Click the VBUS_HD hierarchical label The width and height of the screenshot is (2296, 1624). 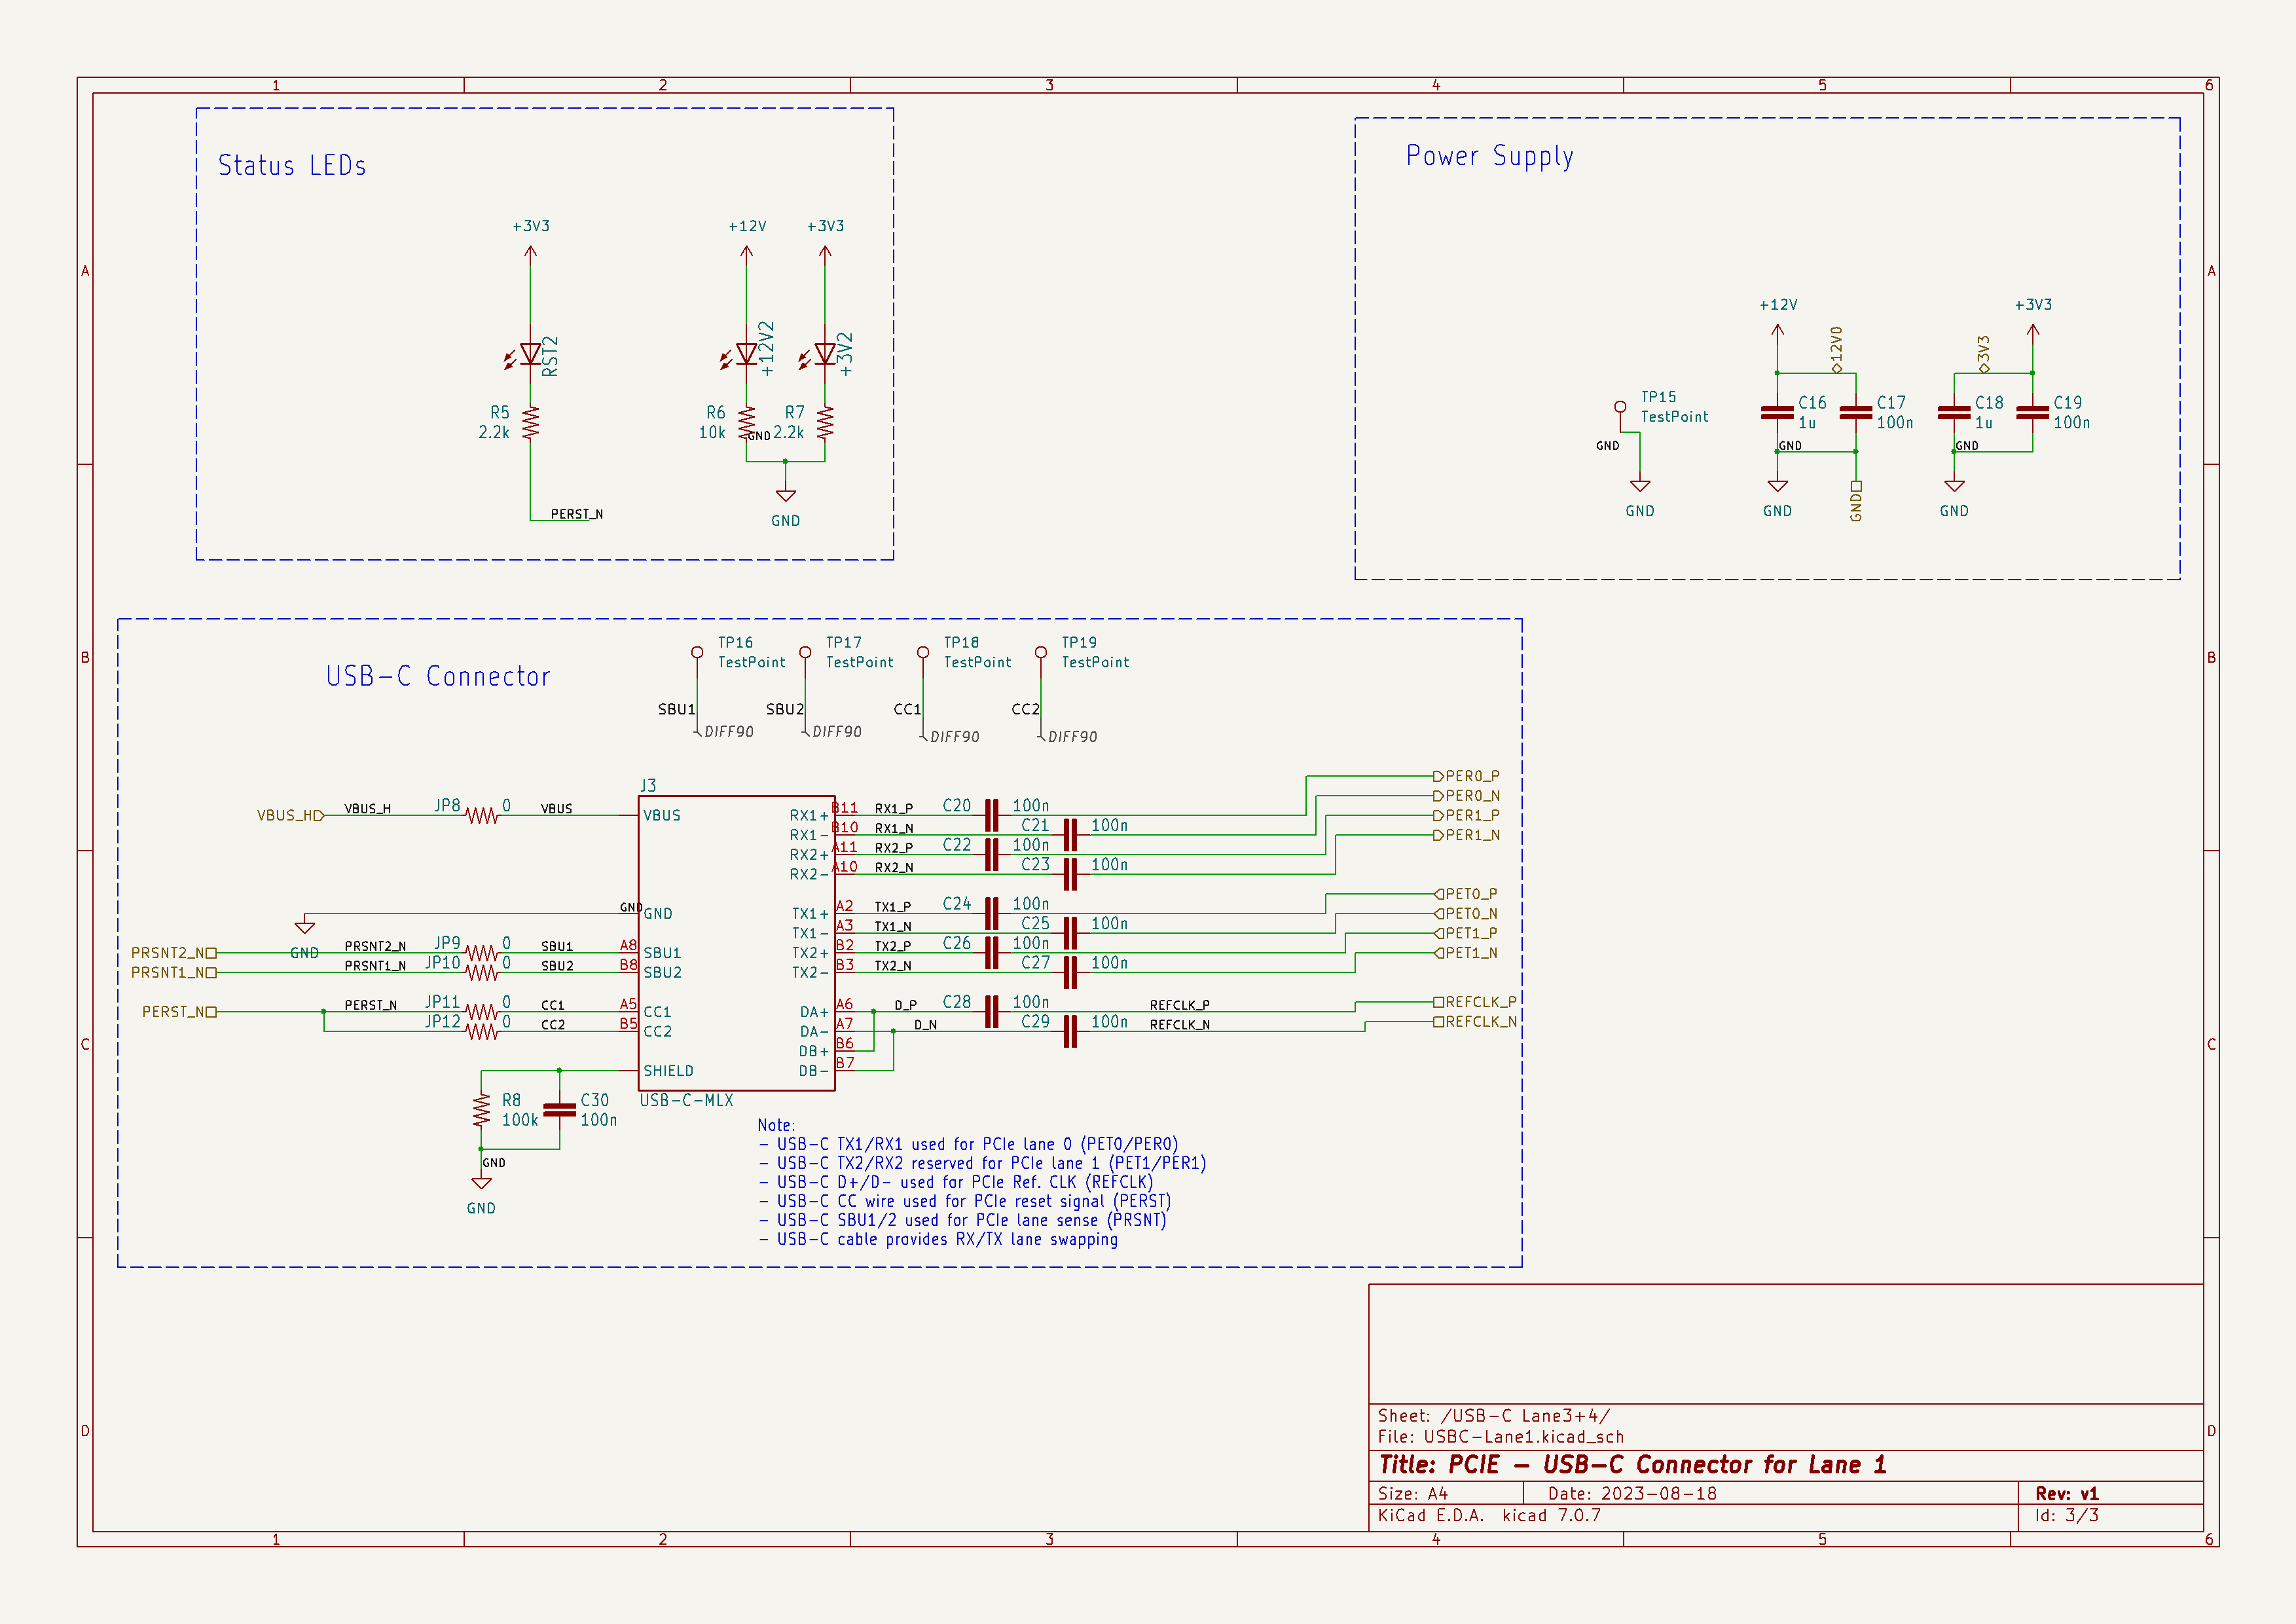tap(290, 815)
